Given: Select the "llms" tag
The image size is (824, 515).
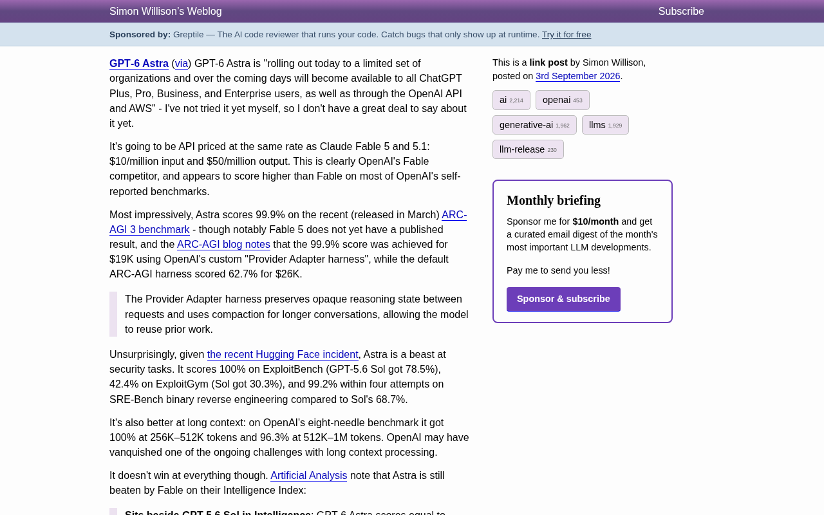Looking at the screenshot, I should [605, 125].
